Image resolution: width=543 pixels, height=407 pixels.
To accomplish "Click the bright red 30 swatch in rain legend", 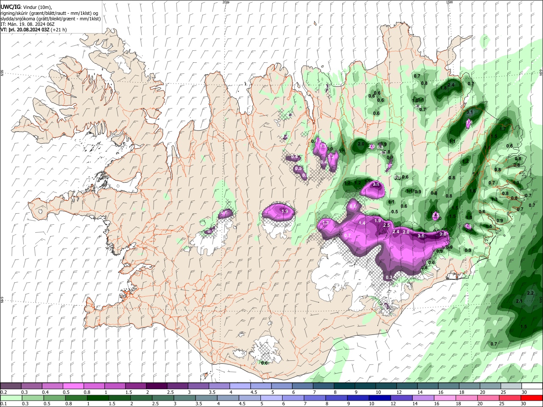I will coord(532,398).
